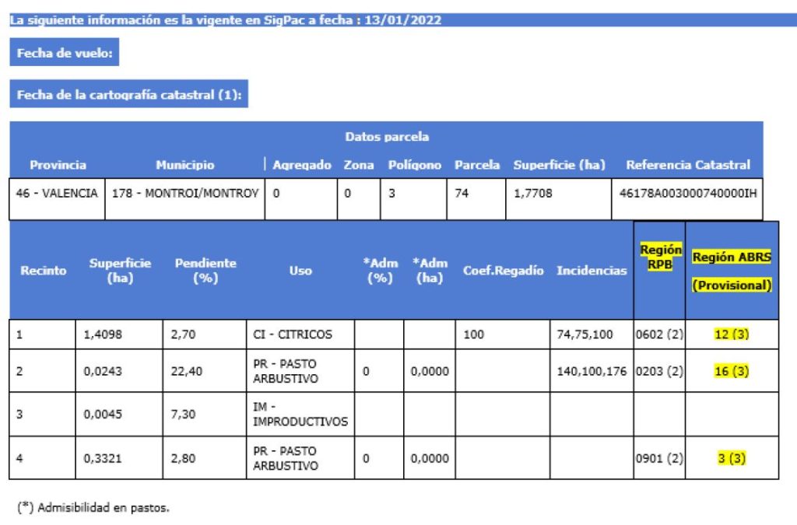Click the "*Adm (ha)" column header

tap(430, 271)
